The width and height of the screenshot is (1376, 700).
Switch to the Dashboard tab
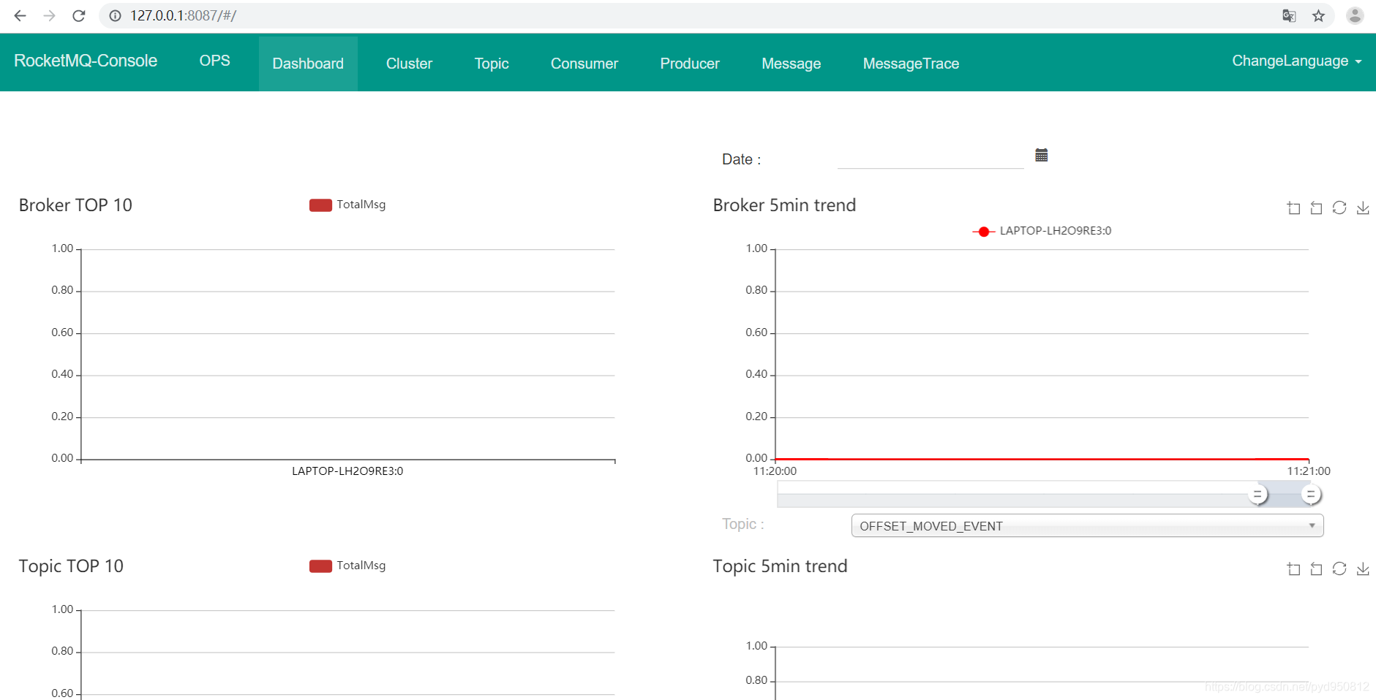coord(308,64)
